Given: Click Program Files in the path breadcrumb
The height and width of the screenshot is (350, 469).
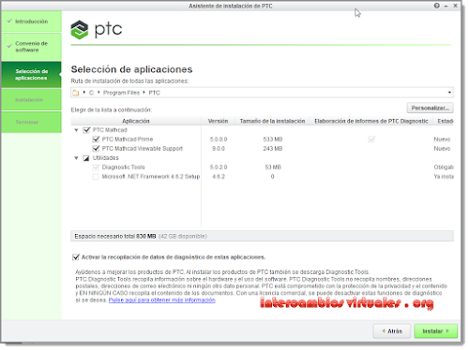Looking at the screenshot, I should (121, 93).
